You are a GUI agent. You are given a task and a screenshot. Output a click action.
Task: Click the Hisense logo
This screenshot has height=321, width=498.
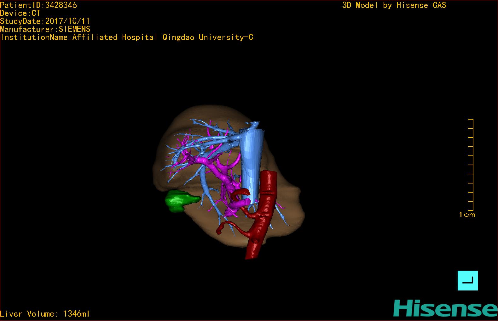pos(445,308)
